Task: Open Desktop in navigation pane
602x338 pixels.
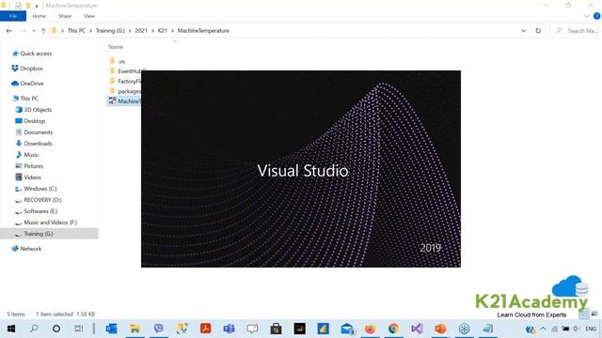Action: (30, 121)
